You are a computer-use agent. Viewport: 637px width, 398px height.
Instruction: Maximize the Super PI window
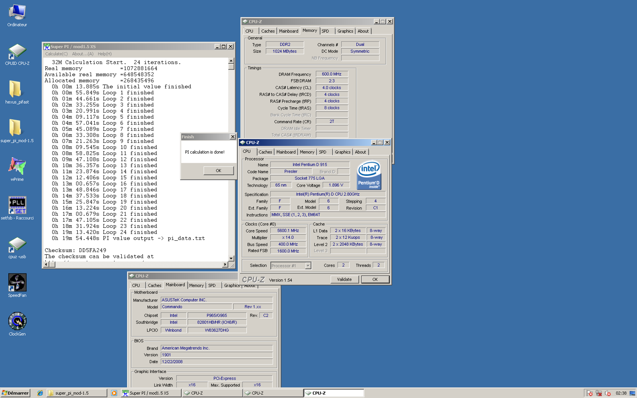click(x=224, y=47)
